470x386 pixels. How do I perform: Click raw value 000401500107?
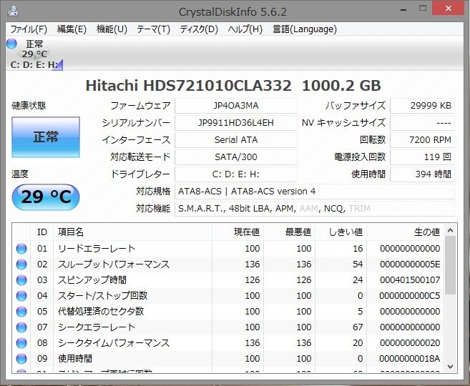pyautogui.click(x=410, y=280)
